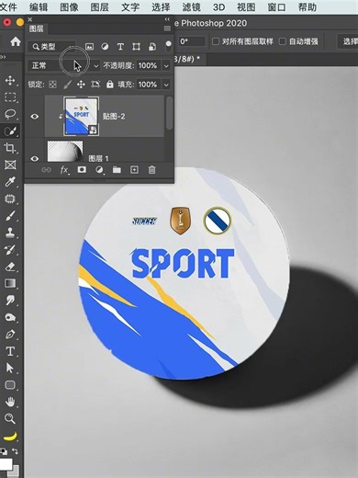358x478 pixels.
Task: Prevent auto-nesting into artboards lock
Action: click(95, 85)
